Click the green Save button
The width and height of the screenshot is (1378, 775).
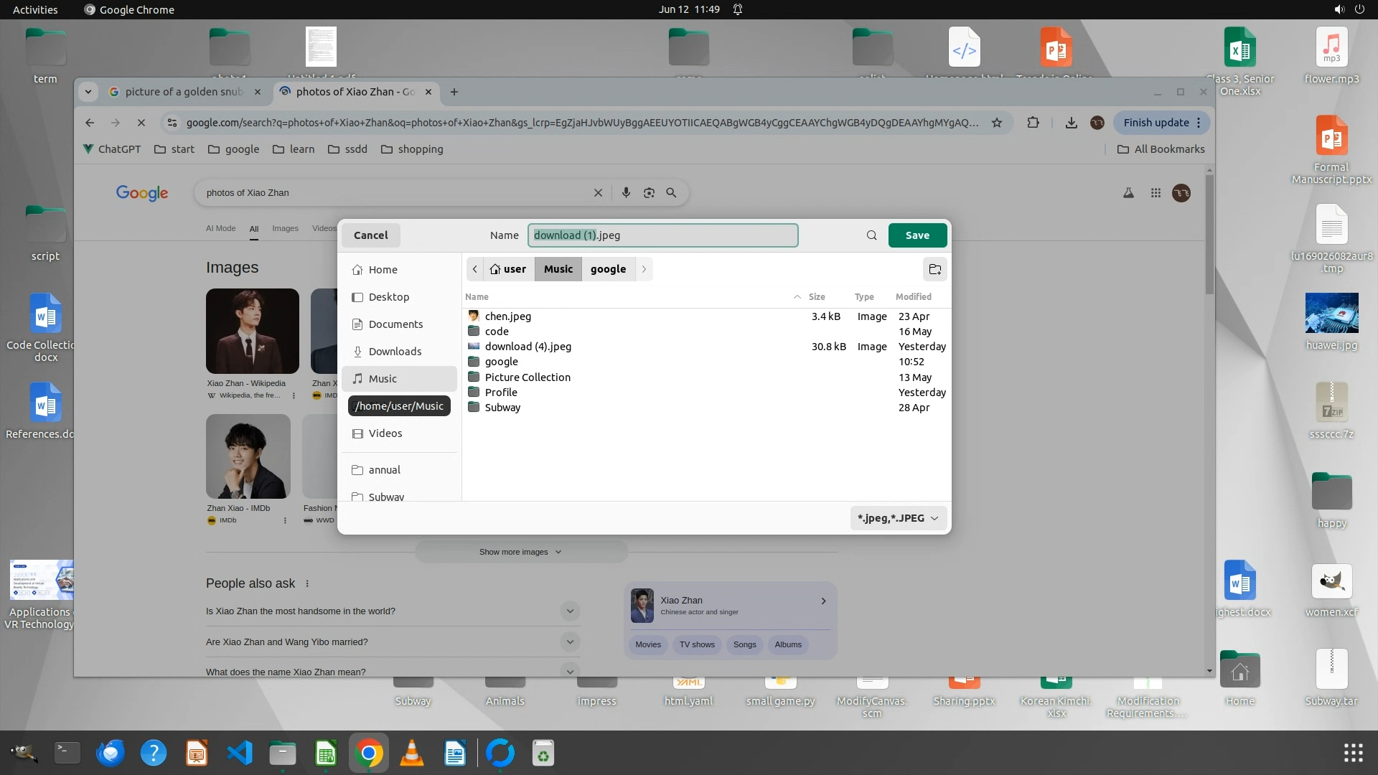pos(917,235)
